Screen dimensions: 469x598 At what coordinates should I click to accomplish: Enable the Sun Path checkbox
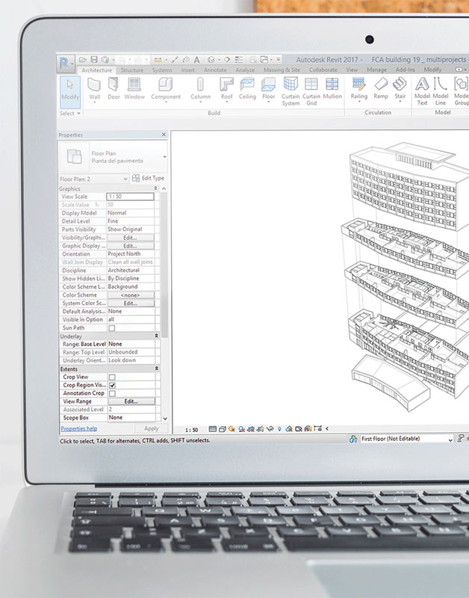click(x=112, y=328)
